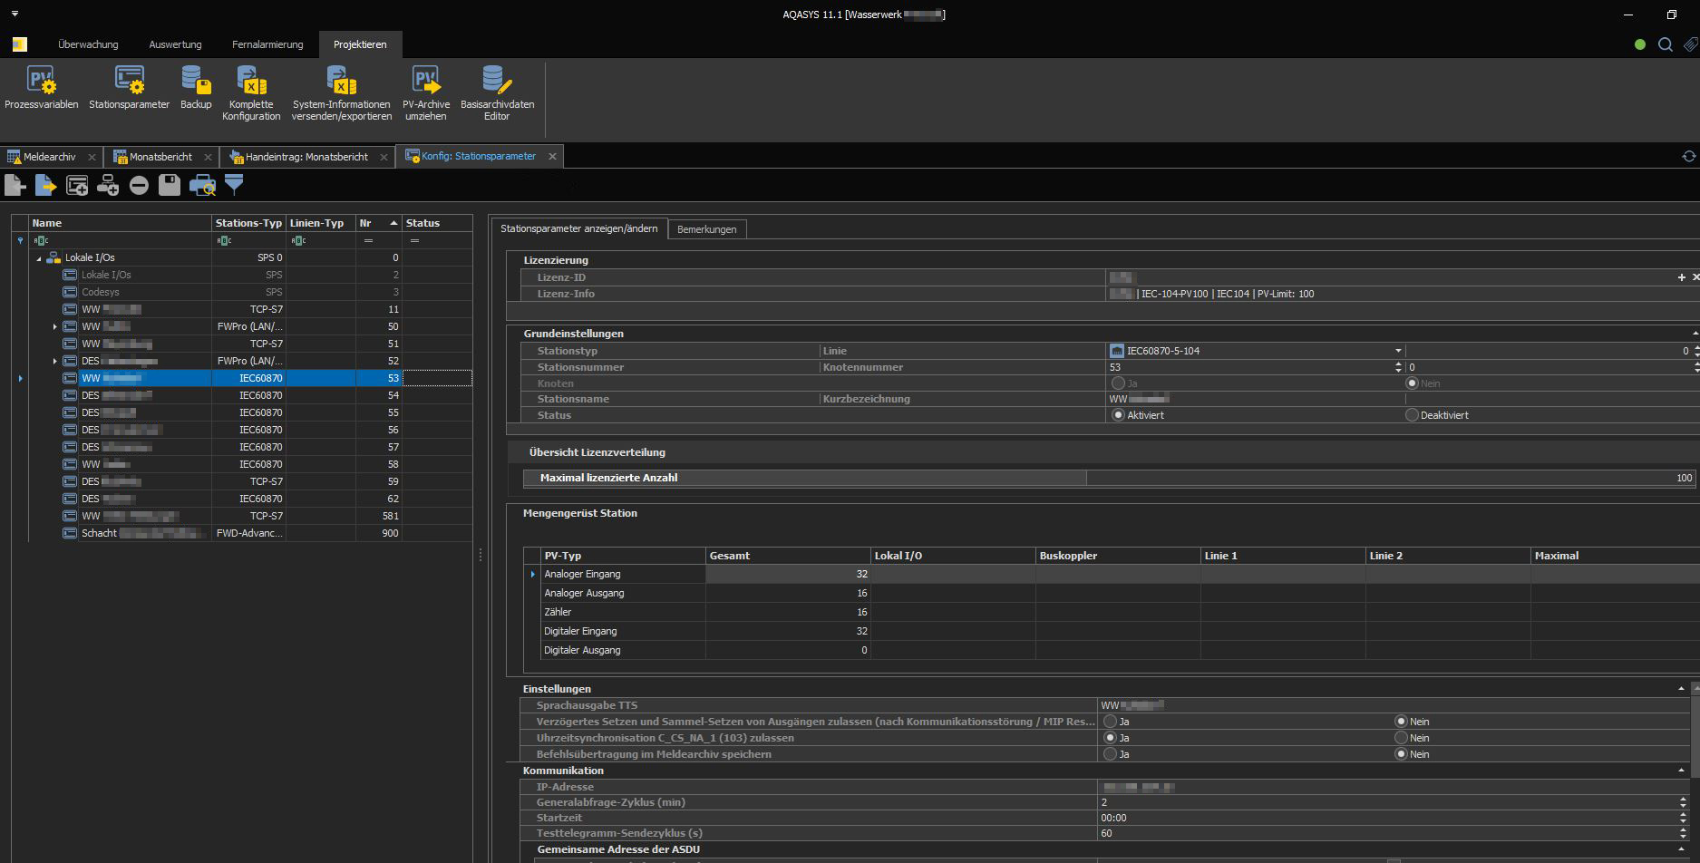1700x863 pixels.
Task: Switch to the Auswertung ribbon tab
Action: coord(175,44)
